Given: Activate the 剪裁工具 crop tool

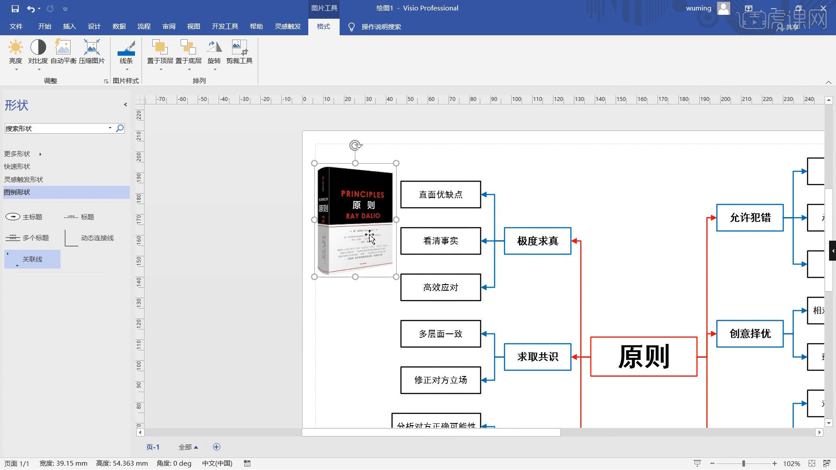Looking at the screenshot, I should [x=239, y=52].
